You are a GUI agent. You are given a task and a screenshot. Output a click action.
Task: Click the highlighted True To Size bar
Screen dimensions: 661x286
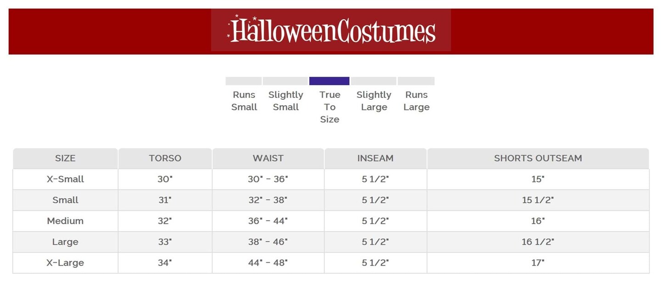coord(329,81)
